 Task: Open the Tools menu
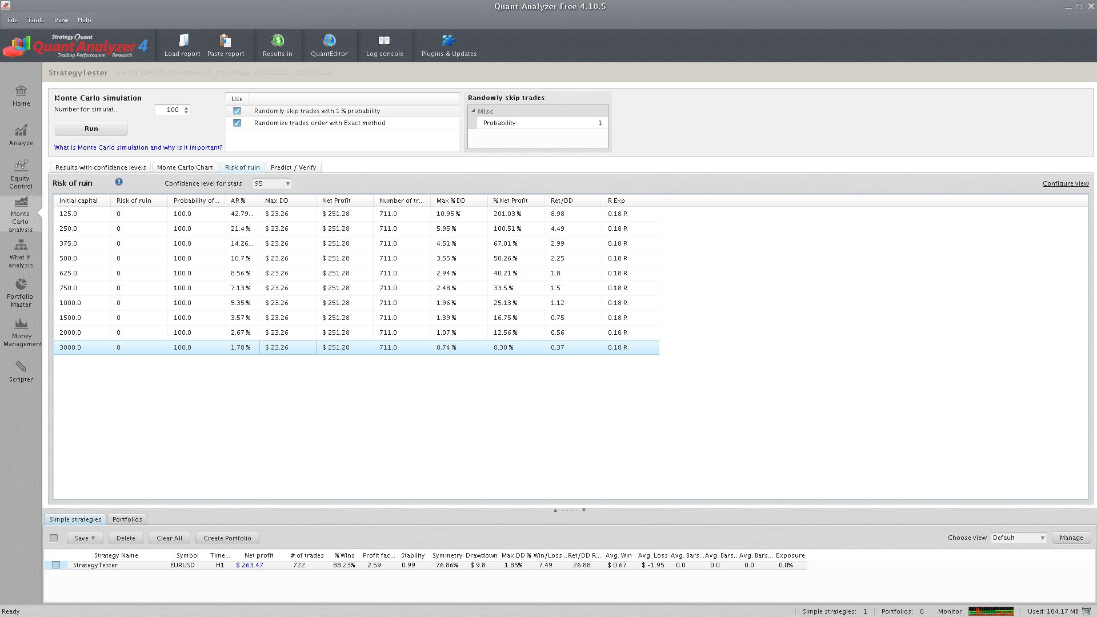click(35, 20)
